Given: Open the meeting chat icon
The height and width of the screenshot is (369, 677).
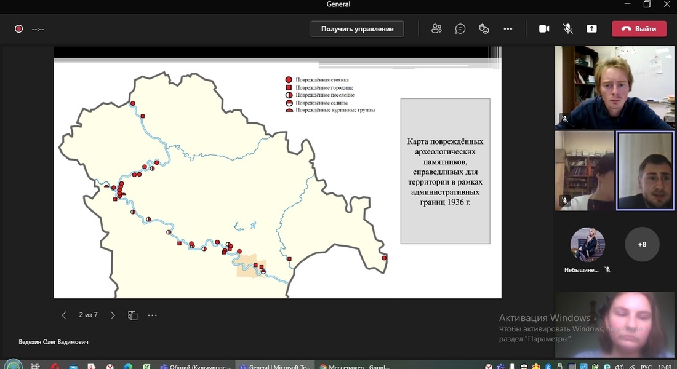Looking at the screenshot, I should [460, 29].
